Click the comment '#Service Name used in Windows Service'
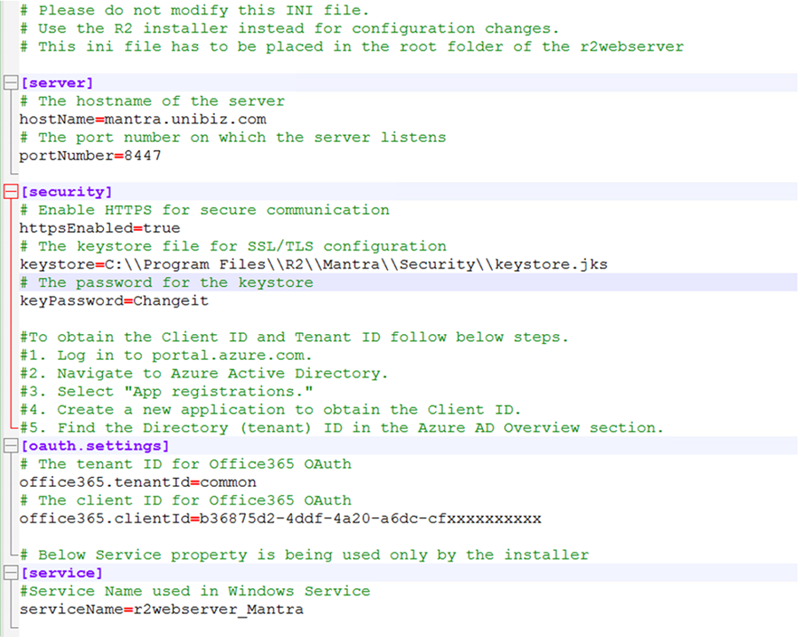This screenshot has height=637, width=799. click(x=194, y=591)
